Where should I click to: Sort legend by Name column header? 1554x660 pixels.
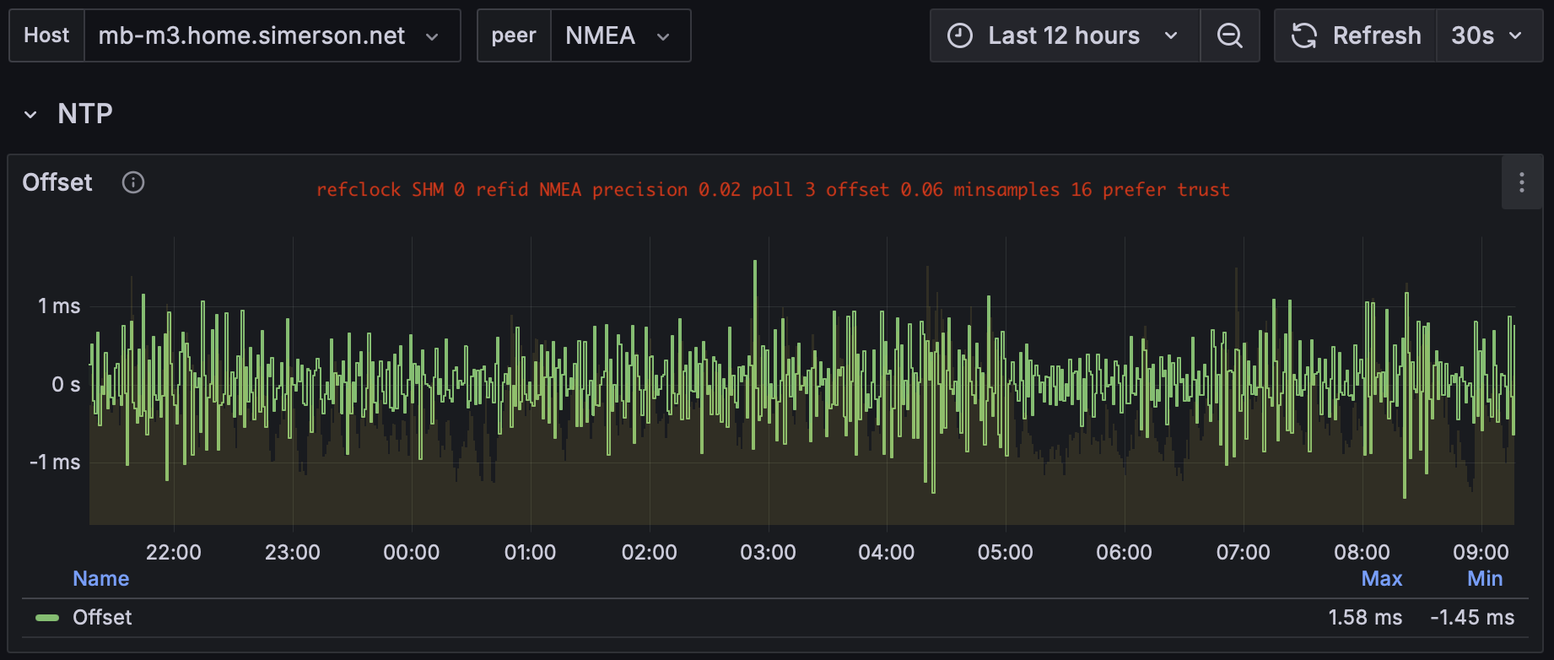point(101,579)
